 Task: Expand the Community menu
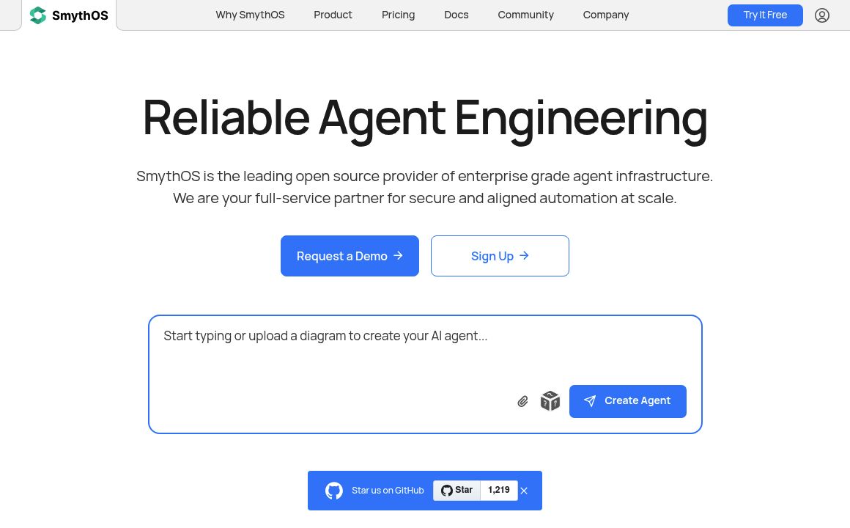click(525, 15)
